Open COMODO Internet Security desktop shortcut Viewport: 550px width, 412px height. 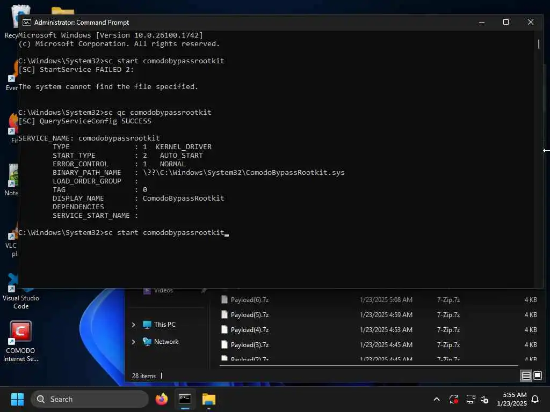point(20,342)
